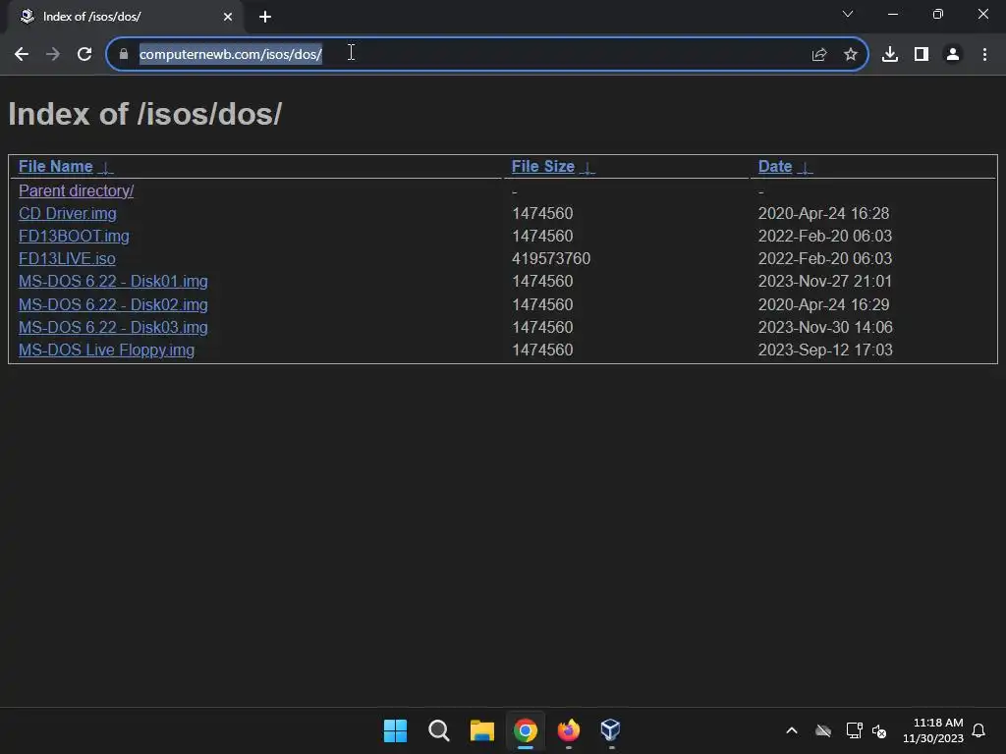Toggle the Chrome side panel

click(x=922, y=55)
